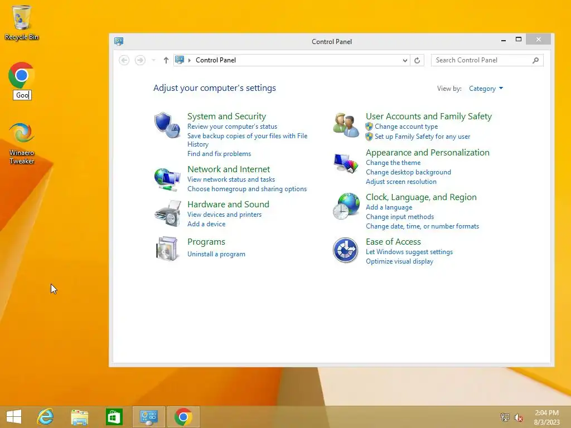The width and height of the screenshot is (571, 428).
Task: Click Change the theme
Action: point(393,163)
